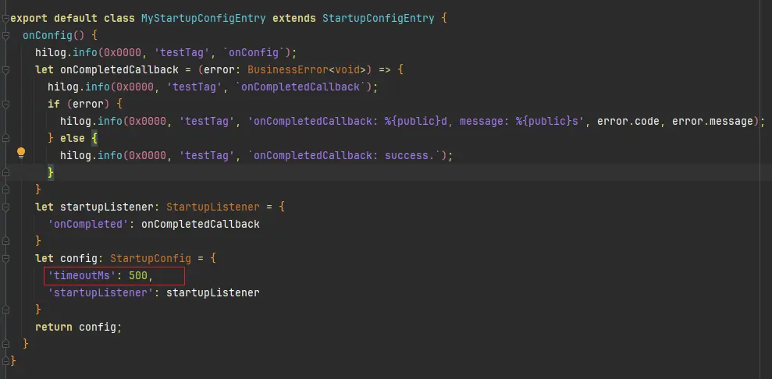This screenshot has width=772, height=379.
Task: Click onCompletedCallback value after 'onCompleted' key
Action: pos(201,224)
